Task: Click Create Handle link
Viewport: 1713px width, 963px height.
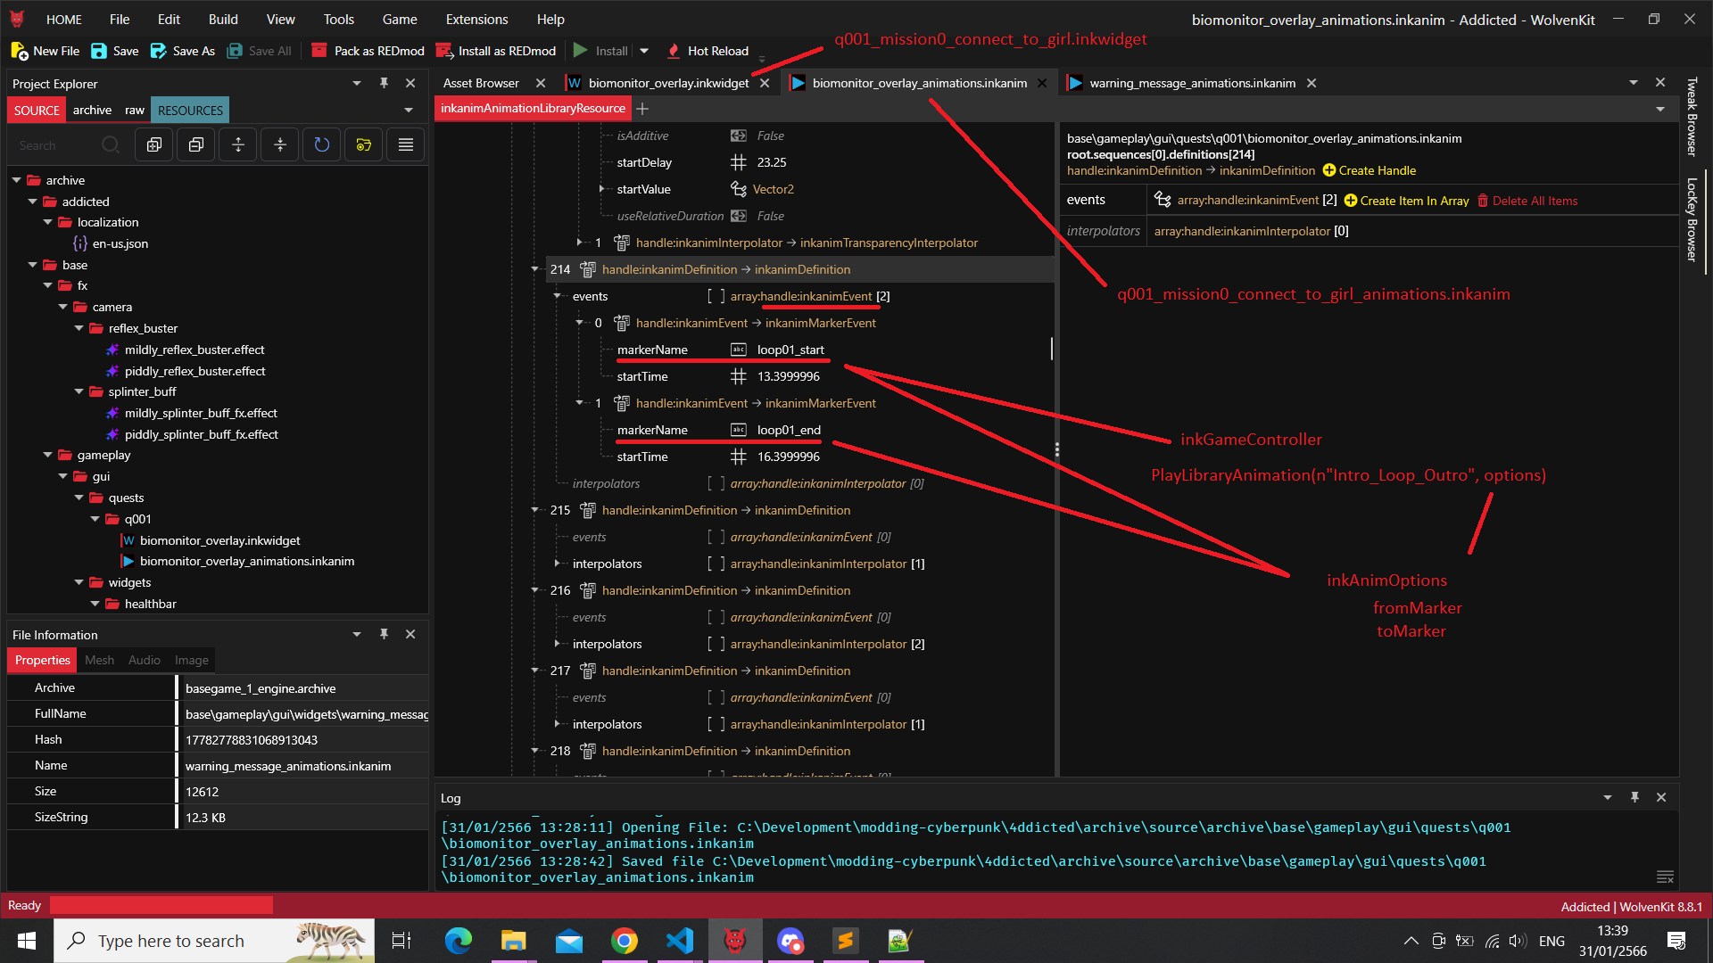Action: [1369, 170]
